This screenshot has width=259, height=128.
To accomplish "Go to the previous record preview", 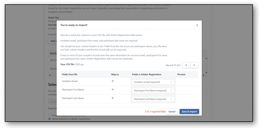I will (x=186, y=65).
